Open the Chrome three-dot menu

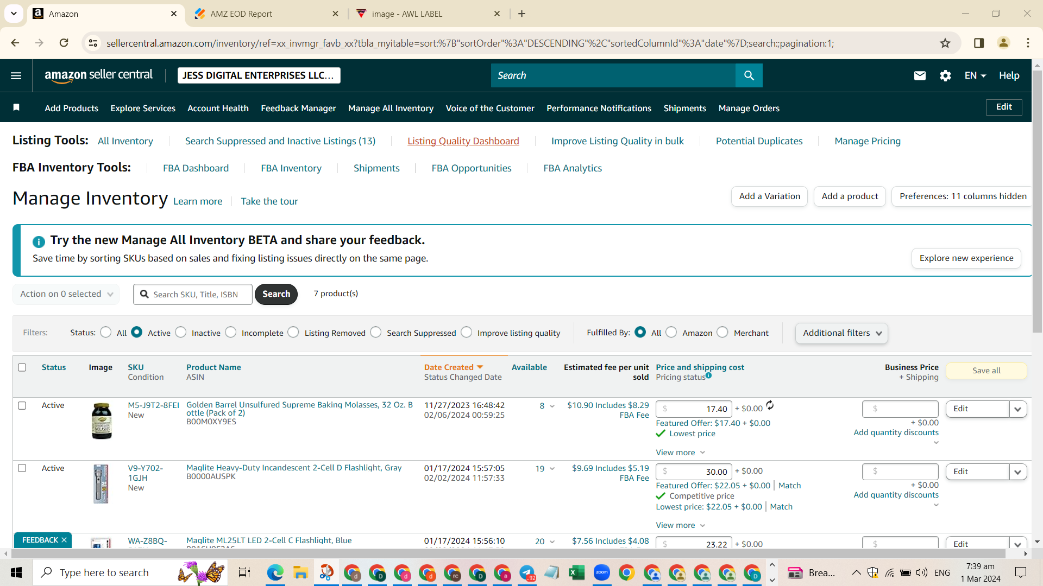coord(1028,43)
